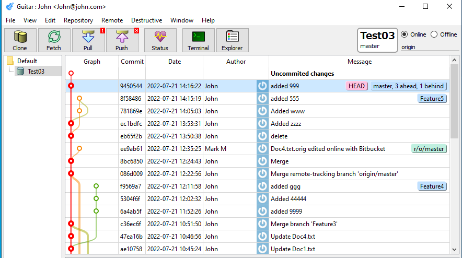Click the Feature5 branch label
The height and width of the screenshot is (258, 462).
(432, 98)
